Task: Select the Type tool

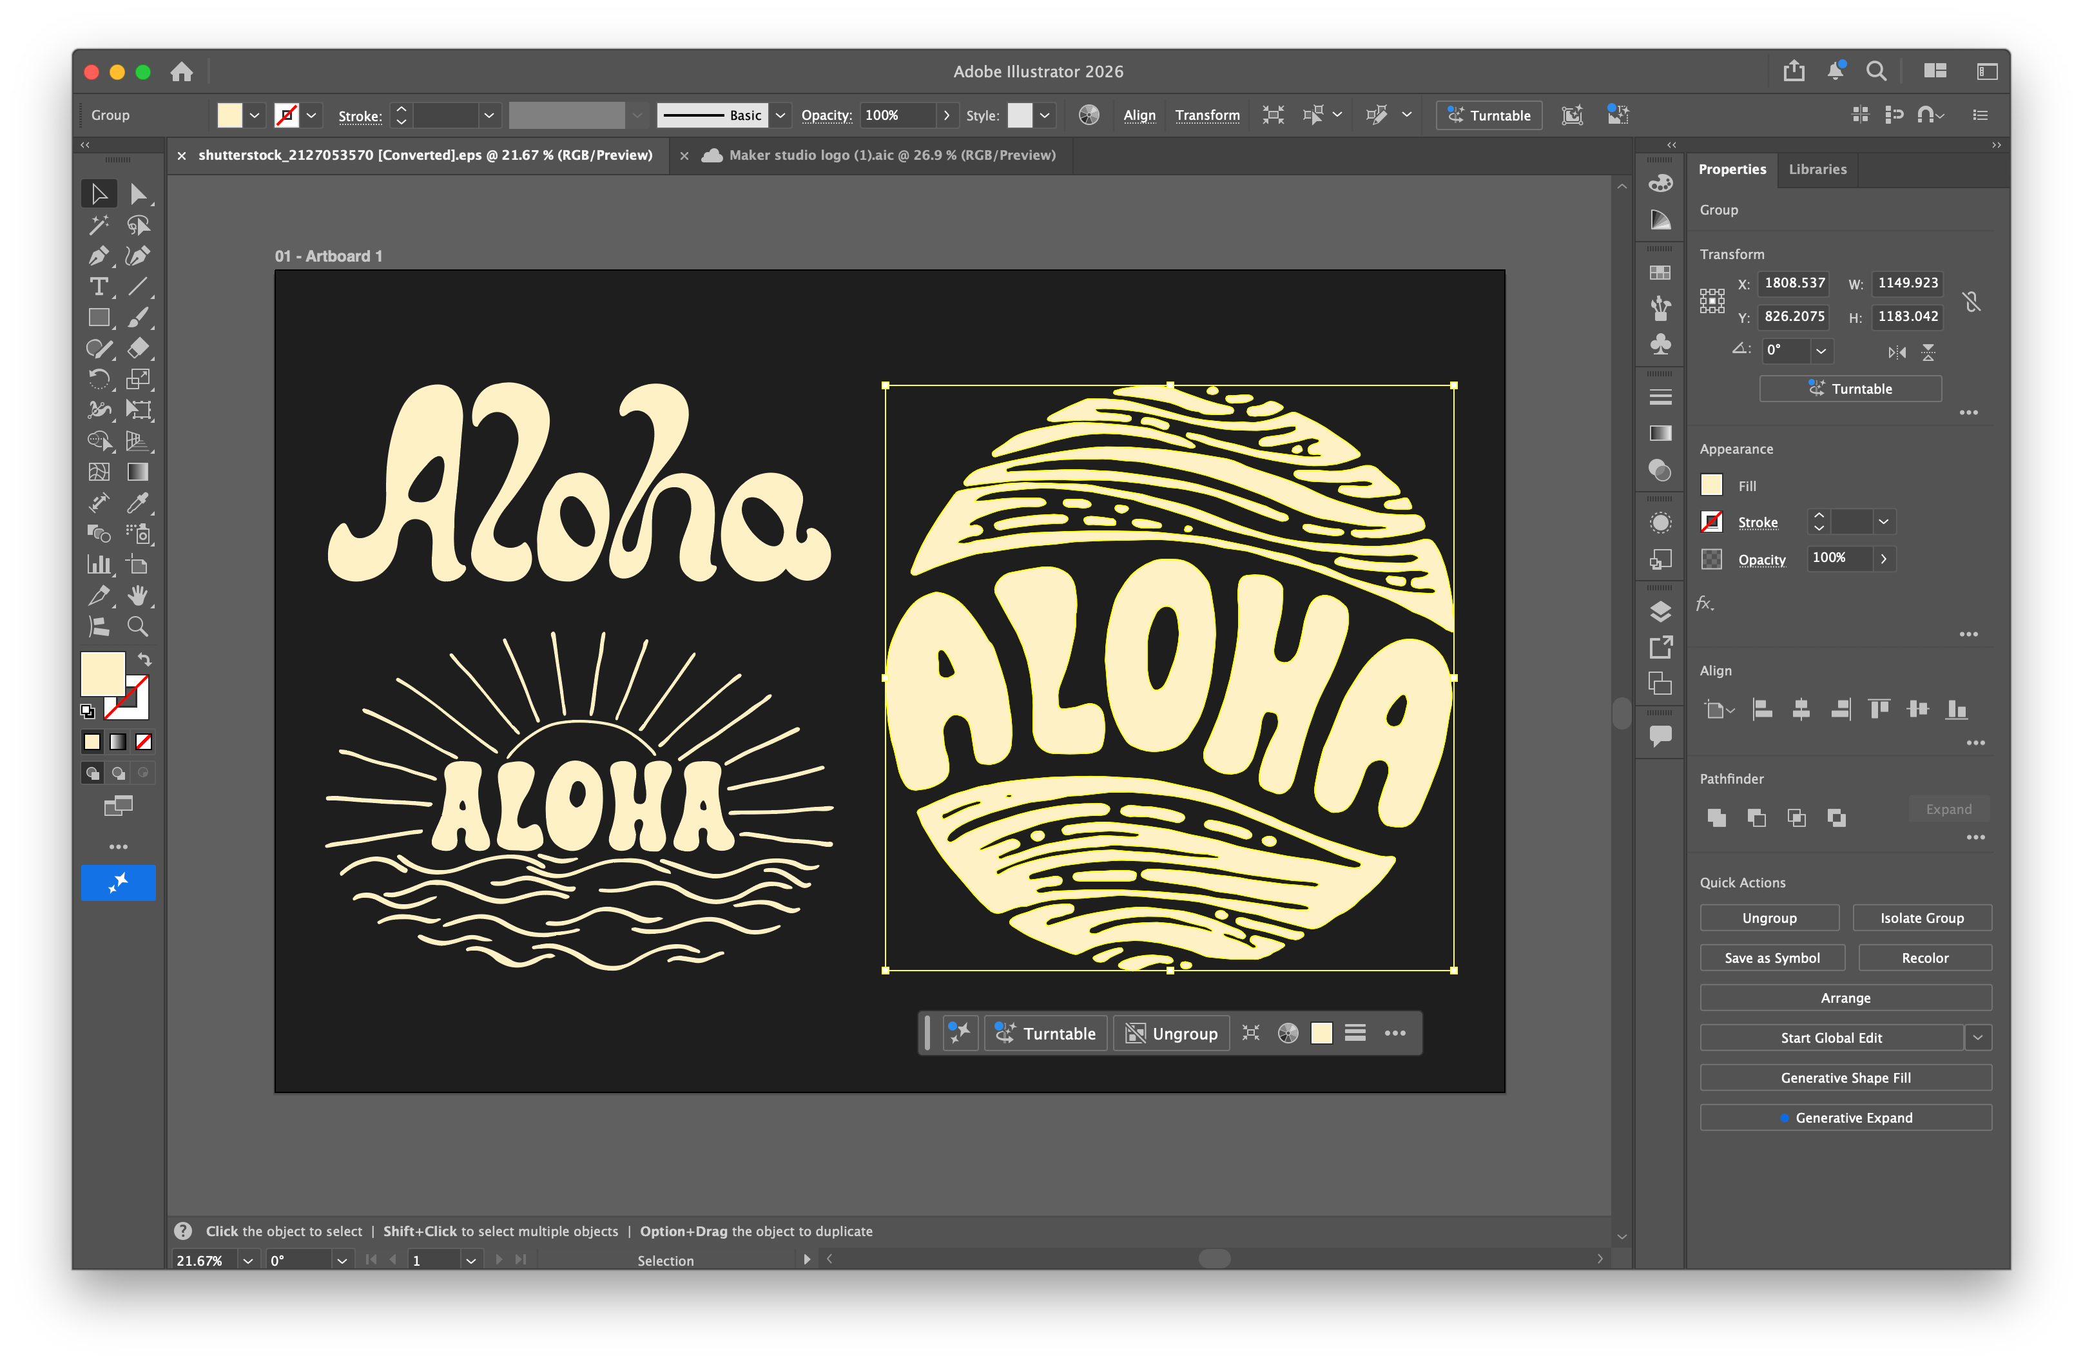Action: pos(99,287)
